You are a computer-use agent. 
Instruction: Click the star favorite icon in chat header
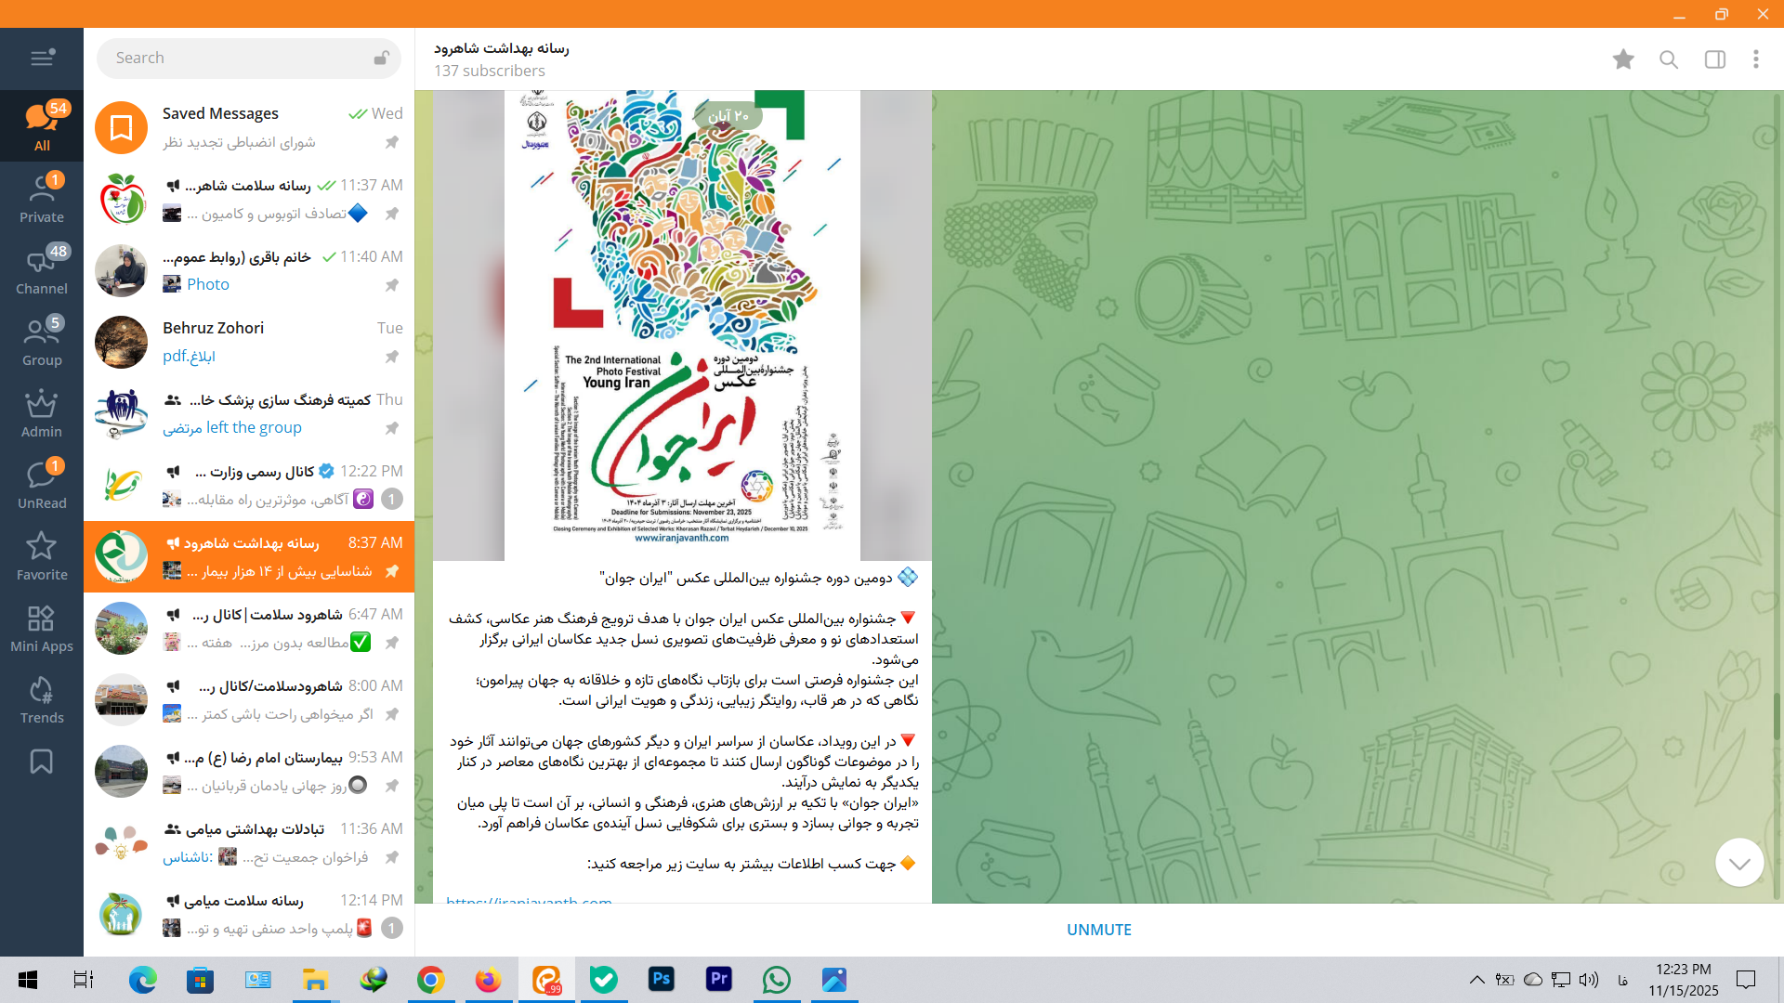[x=1623, y=59]
